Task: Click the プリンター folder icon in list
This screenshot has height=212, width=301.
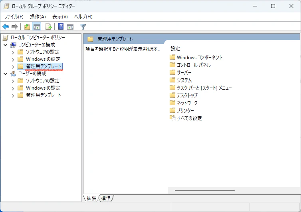Action: click(x=172, y=110)
